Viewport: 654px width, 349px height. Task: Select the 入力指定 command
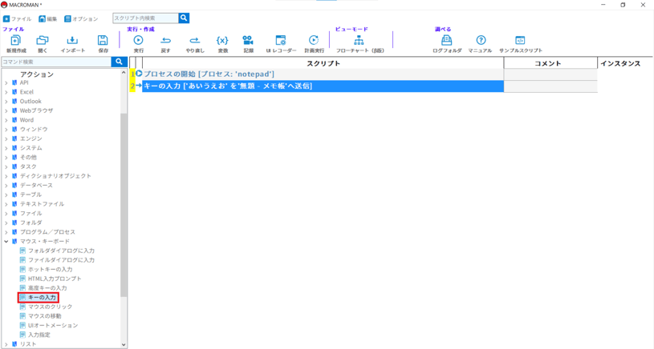[x=39, y=335]
